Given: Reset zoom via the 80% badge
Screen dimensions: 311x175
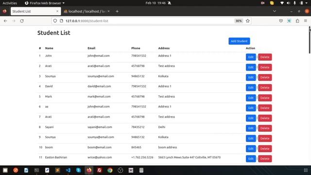Looking at the screenshot, I should pos(239,21).
